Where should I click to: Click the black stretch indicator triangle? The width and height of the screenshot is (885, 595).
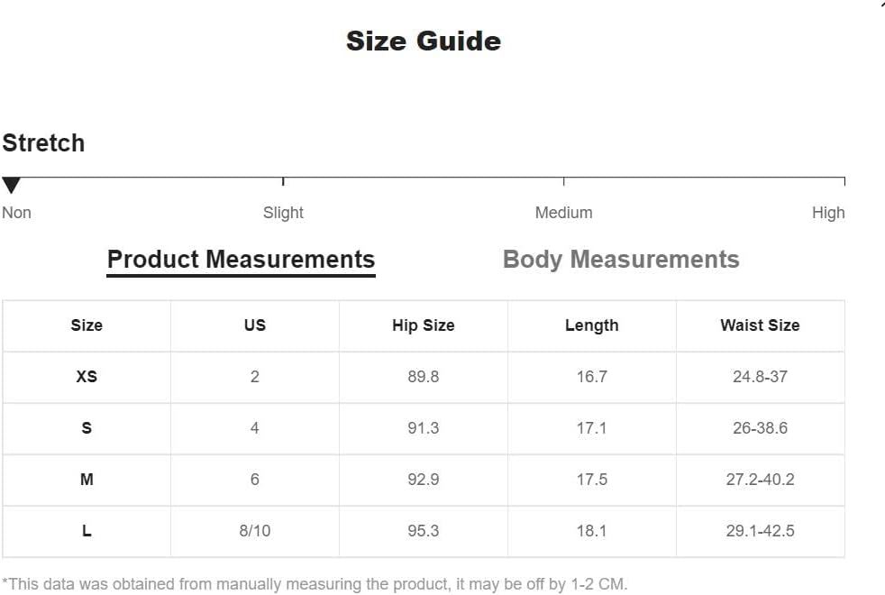pos(12,185)
